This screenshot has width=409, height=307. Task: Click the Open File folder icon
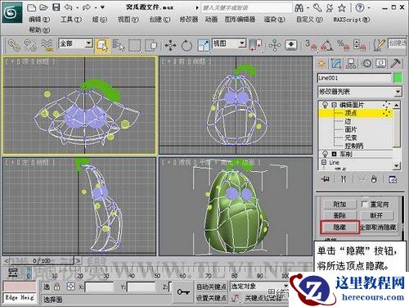[x=43, y=7]
